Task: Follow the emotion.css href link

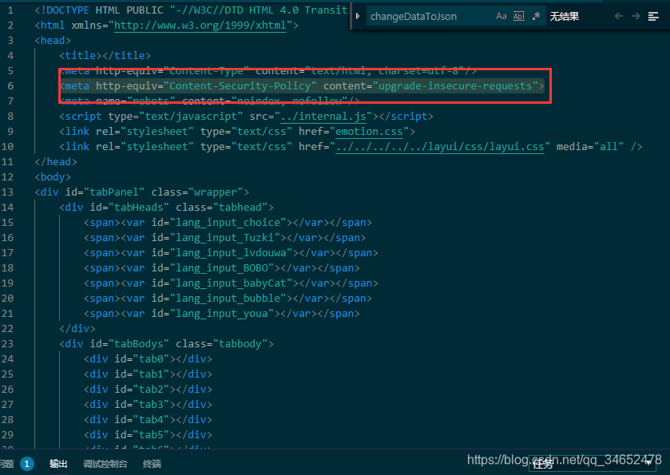Action: (x=369, y=132)
